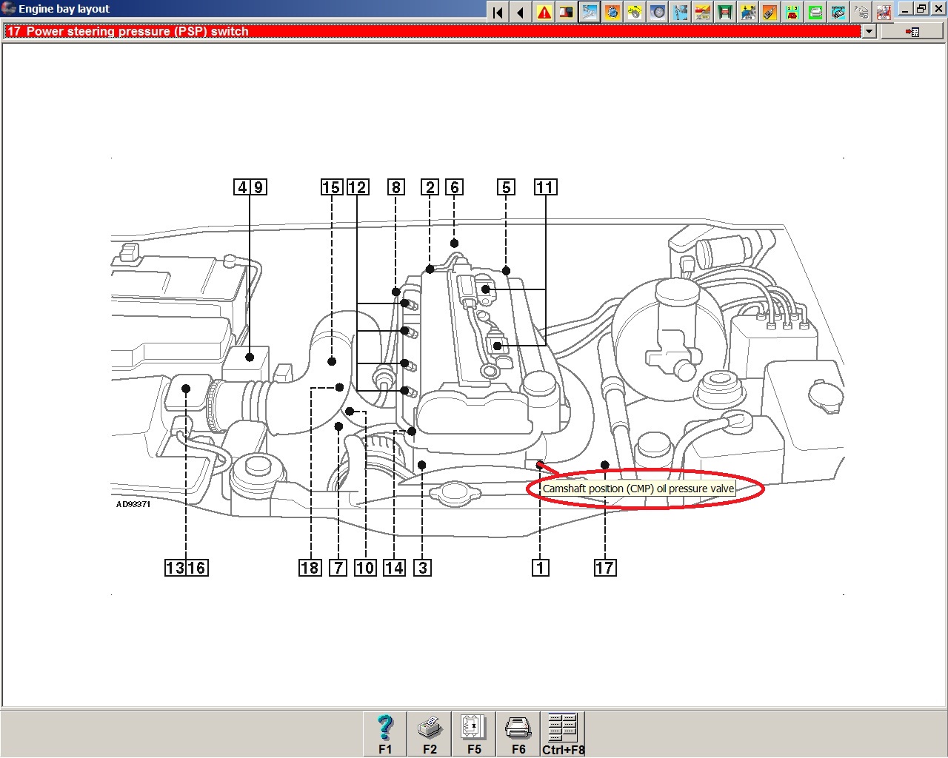
Task: Click the F2 print button
Action: [x=430, y=733]
